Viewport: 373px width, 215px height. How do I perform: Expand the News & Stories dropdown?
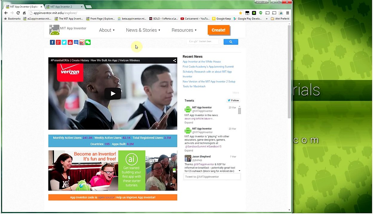(x=143, y=30)
